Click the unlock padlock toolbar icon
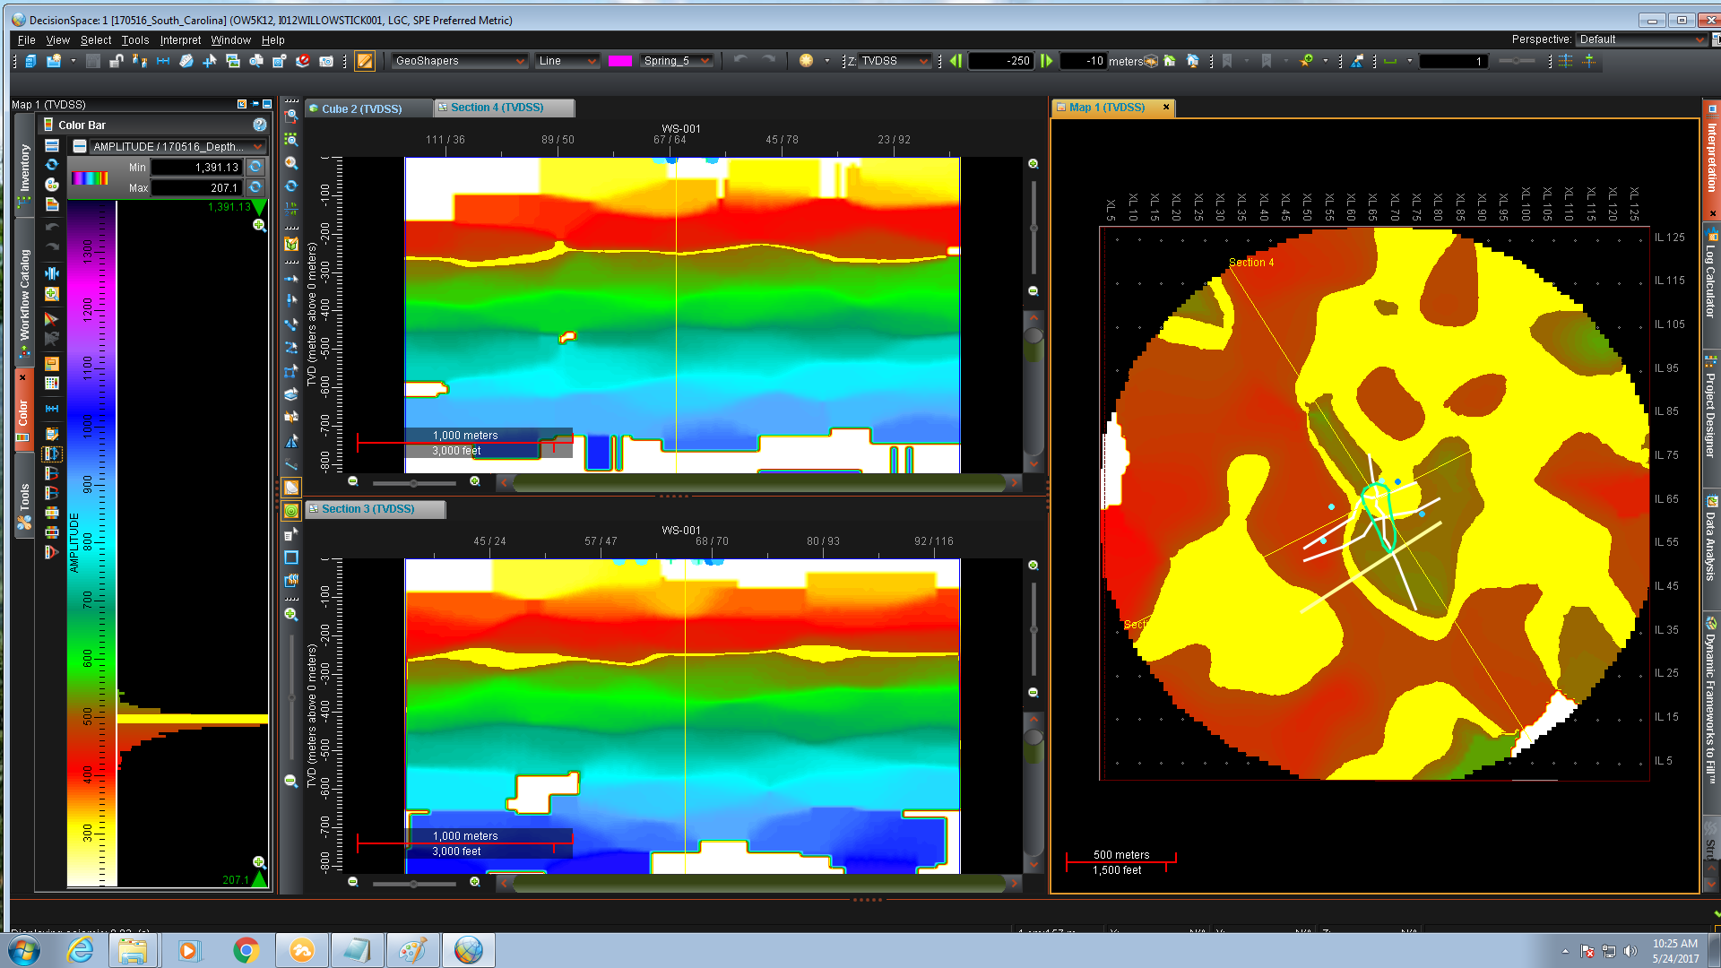Image resolution: width=1721 pixels, height=968 pixels. 116,61
